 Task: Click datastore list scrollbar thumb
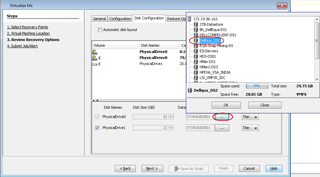(x=317, y=41)
